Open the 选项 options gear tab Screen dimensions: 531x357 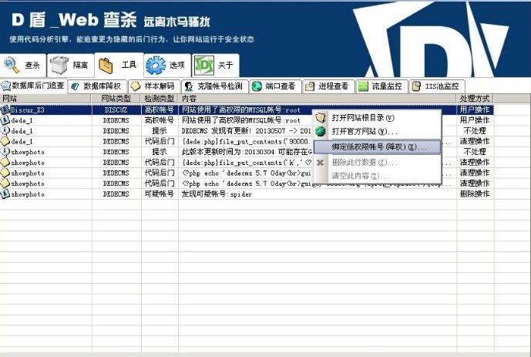click(166, 66)
